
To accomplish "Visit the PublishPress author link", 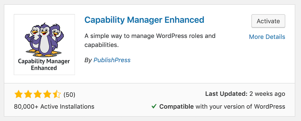I will point(112,60).
